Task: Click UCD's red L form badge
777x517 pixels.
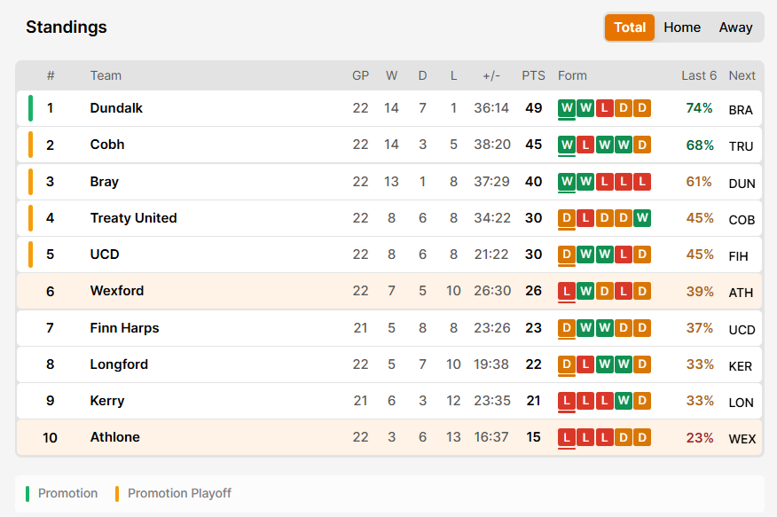Action: point(623,255)
